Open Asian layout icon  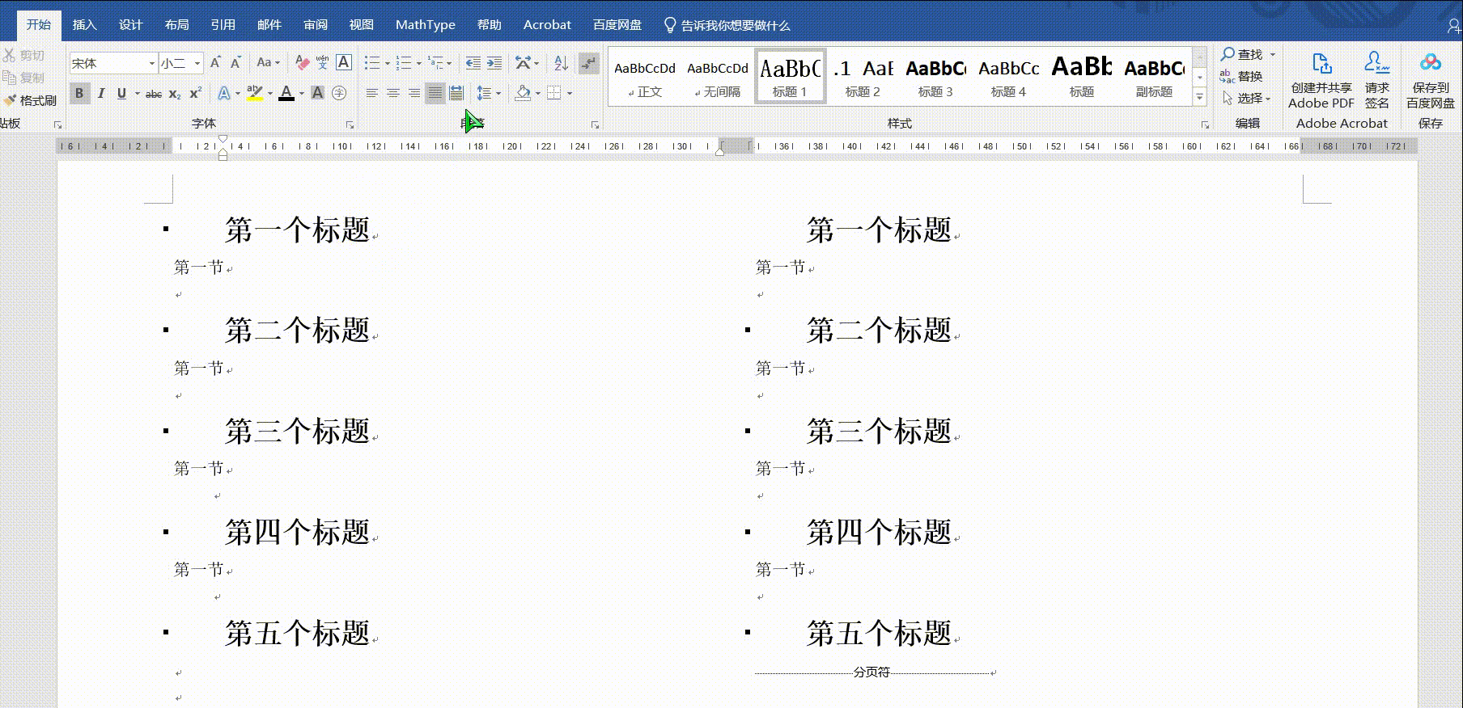(524, 63)
